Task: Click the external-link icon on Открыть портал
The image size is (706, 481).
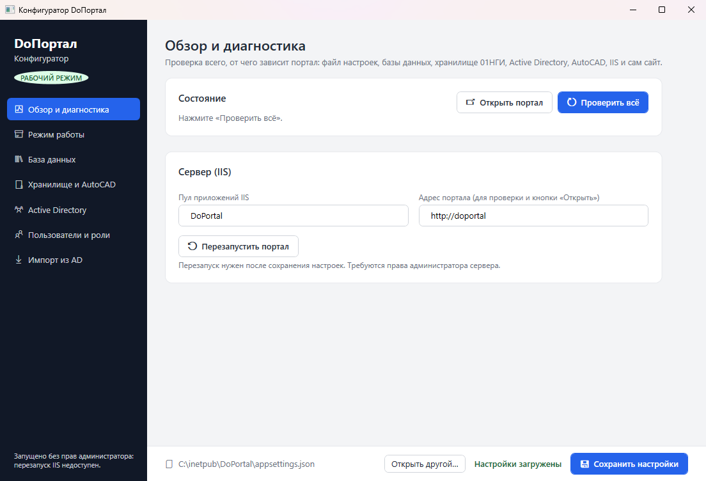Action: coord(470,102)
